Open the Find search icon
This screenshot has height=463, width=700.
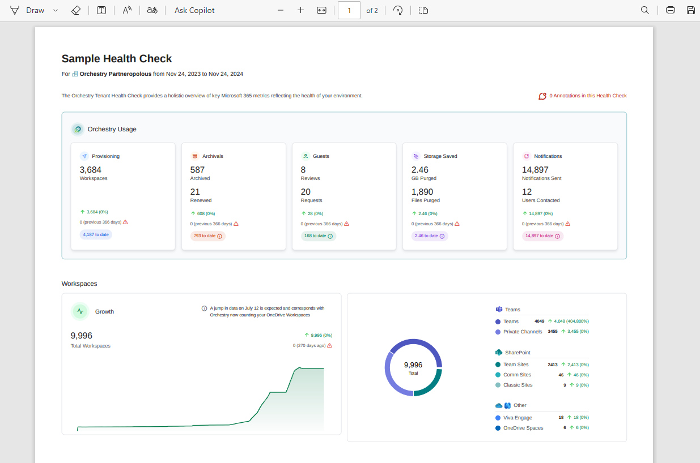tap(645, 10)
